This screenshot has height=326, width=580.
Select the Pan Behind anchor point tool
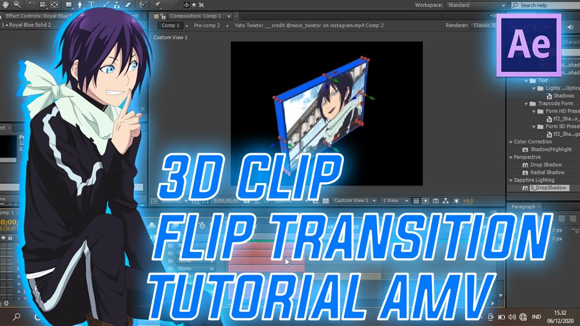54,5
